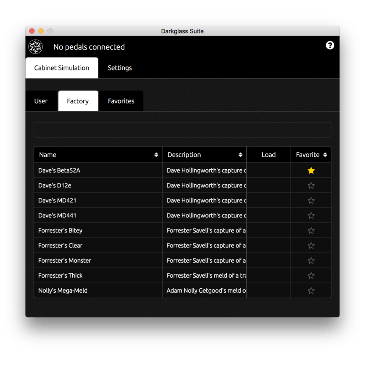The width and height of the screenshot is (365, 365).
Task: Star Nolly's Mega-Meld cabinet
Action: [311, 291]
